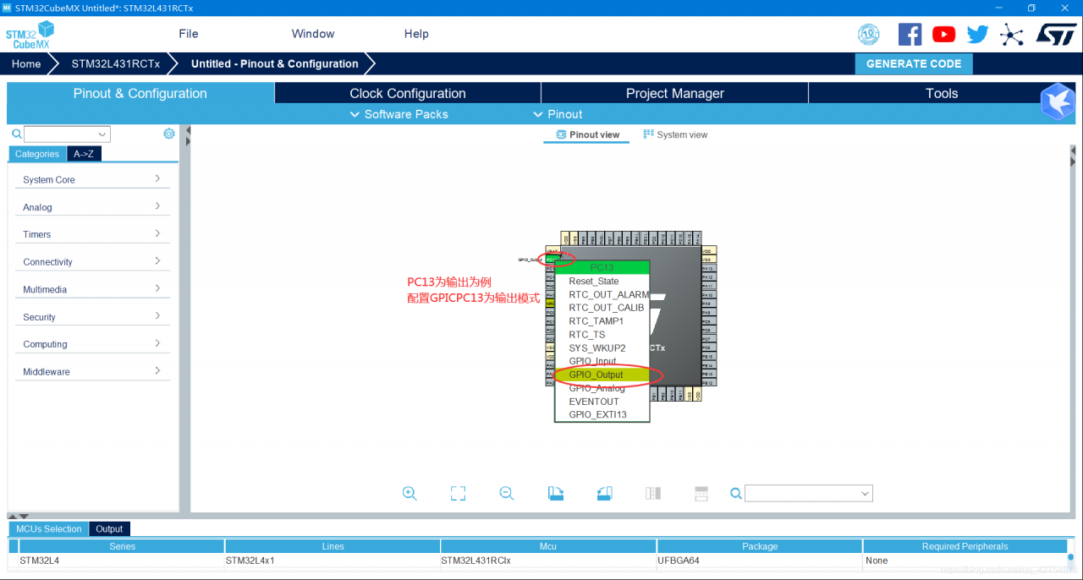Select the Categories tab
This screenshot has width=1083, height=580.
click(x=37, y=154)
